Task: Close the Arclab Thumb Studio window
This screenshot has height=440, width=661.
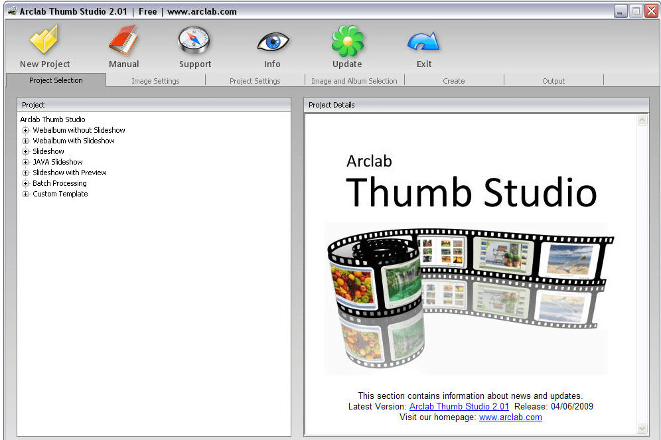Action: click(651, 11)
